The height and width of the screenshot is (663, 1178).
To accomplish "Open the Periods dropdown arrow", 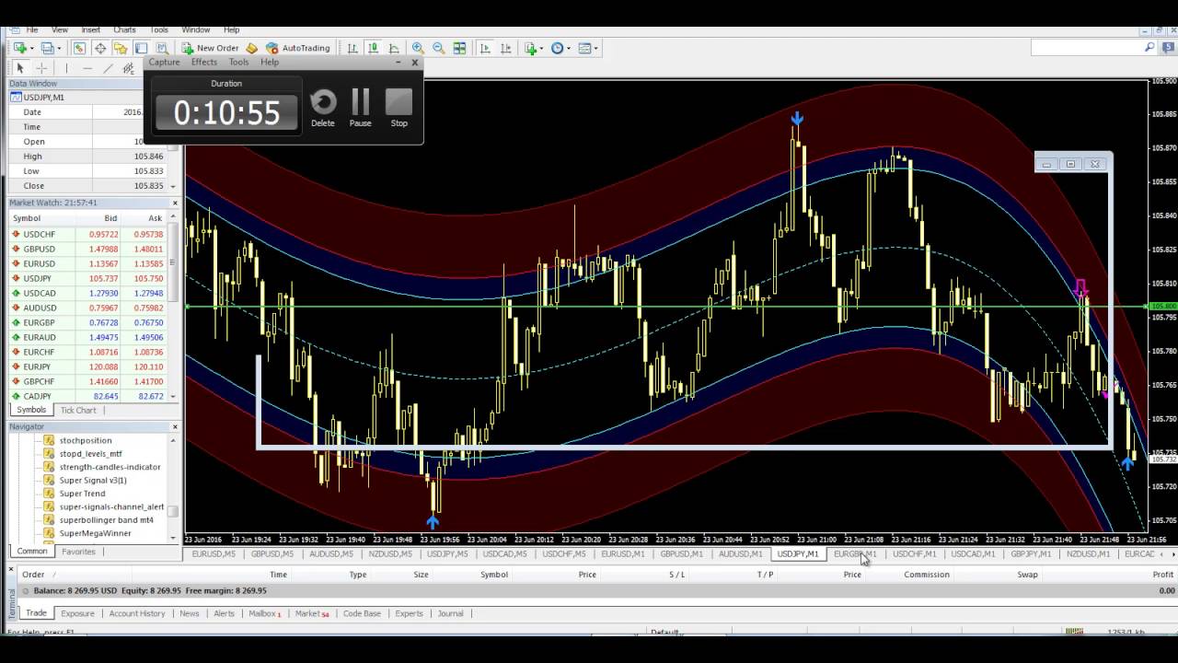I will 569,48.
